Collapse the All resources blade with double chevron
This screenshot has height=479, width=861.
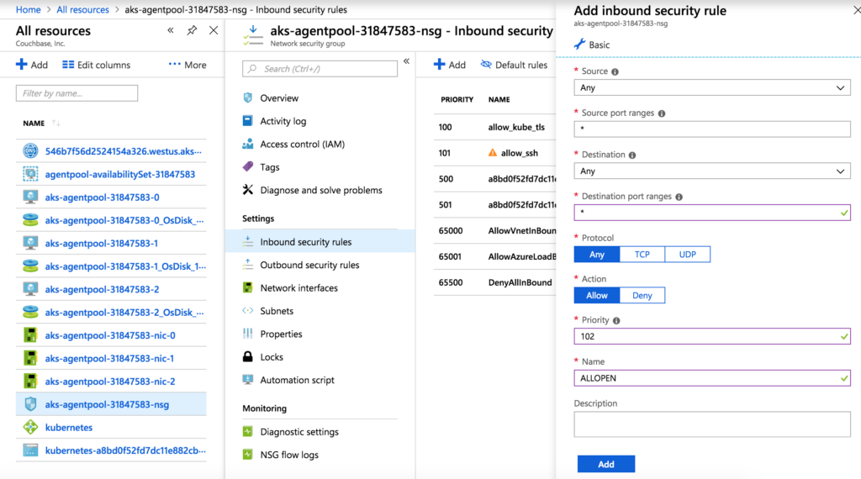coord(171,31)
